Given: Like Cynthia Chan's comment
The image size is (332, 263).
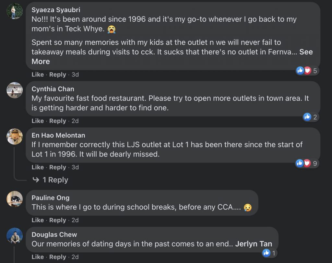Looking at the screenshot, I should click(x=38, y=121).
